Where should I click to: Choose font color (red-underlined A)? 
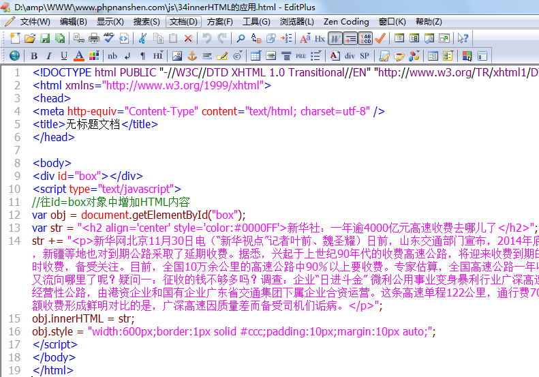(x=79, y=56)
